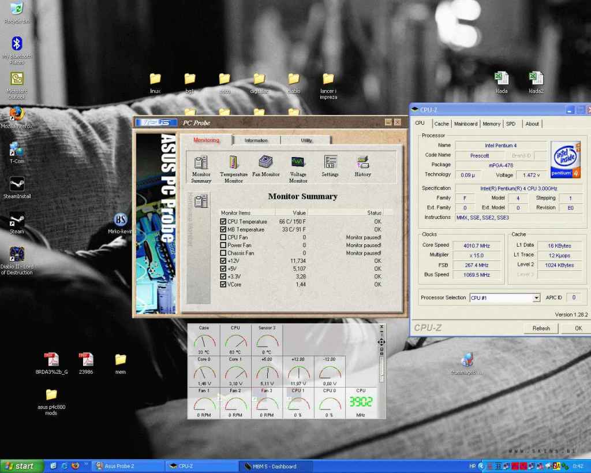Expand the Processor Selection dropdown
Screen dimensions: 591x473
pyautogui.click(x=536, y=298)
